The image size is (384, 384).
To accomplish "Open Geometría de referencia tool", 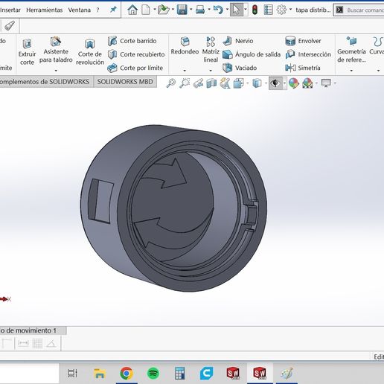I will (x=351, y=50).
